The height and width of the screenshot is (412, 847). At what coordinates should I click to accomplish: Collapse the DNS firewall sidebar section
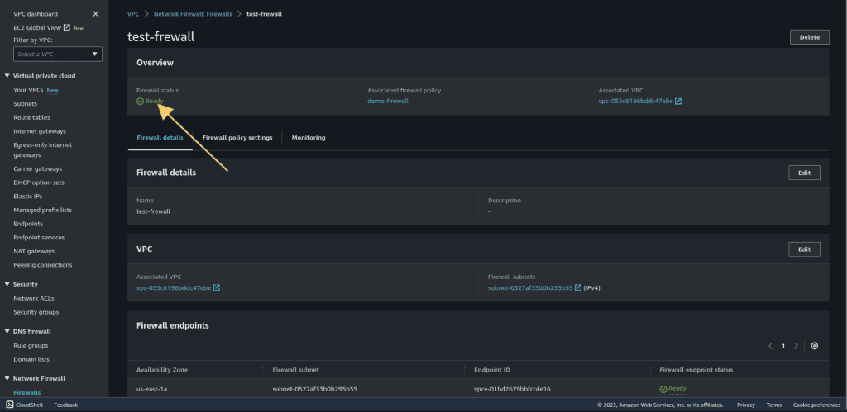[7, 332]
